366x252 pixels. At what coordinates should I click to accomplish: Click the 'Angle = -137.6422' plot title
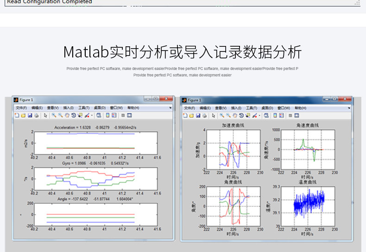click(x=95, y=199)
